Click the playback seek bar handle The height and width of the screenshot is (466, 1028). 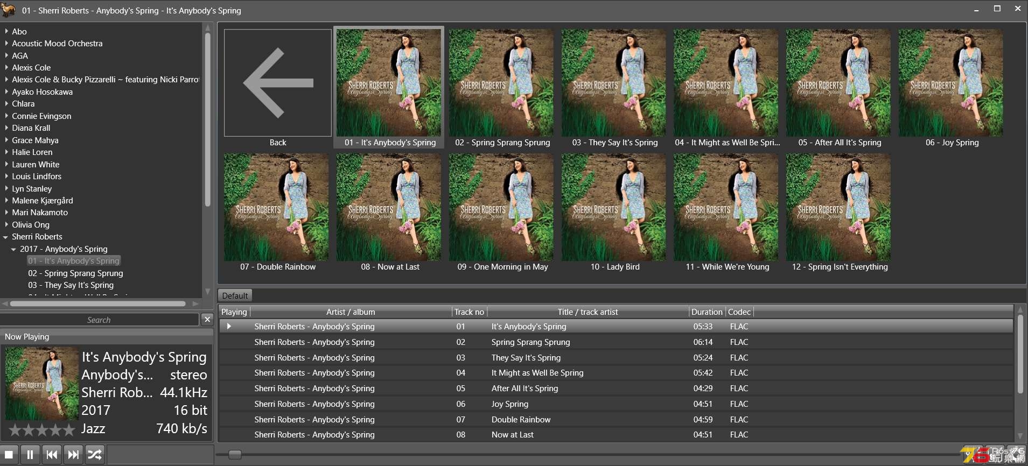235,455
